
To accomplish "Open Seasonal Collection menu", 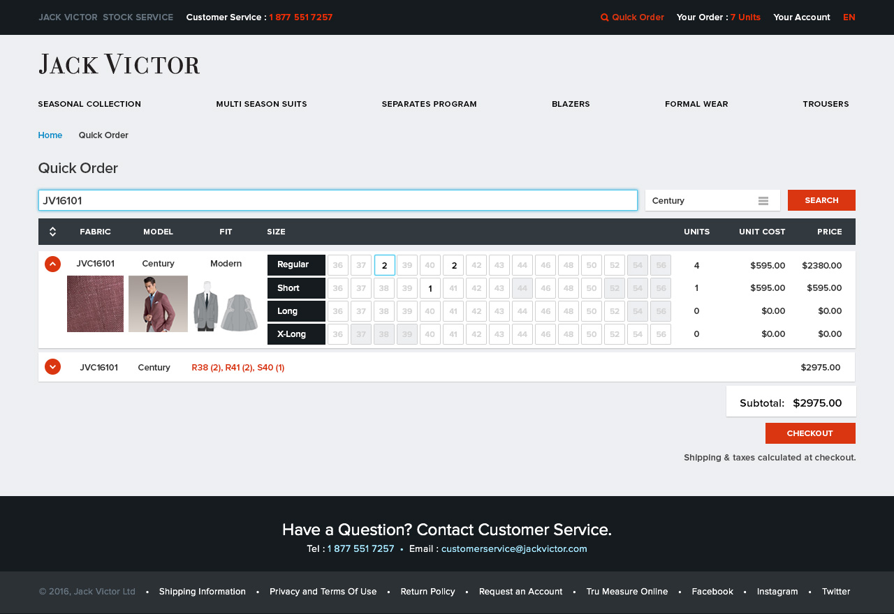I will 89,104.
